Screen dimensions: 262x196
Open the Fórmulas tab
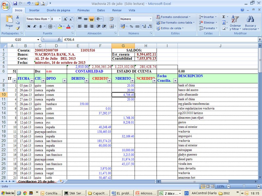[x=84, y=10]
